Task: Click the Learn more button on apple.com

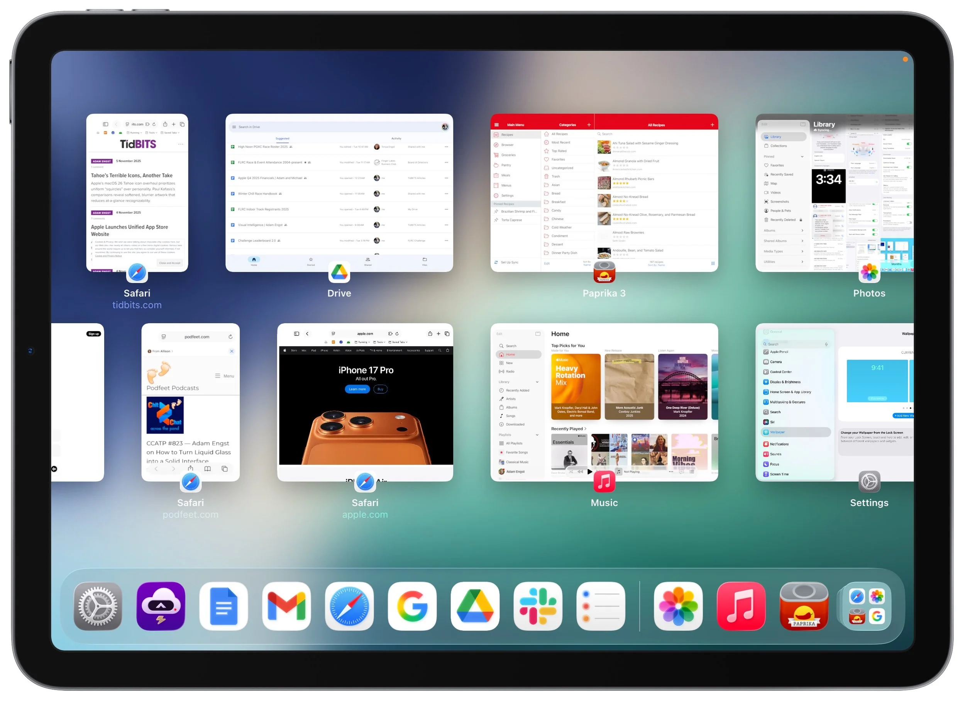Action: tap(357, 389)
